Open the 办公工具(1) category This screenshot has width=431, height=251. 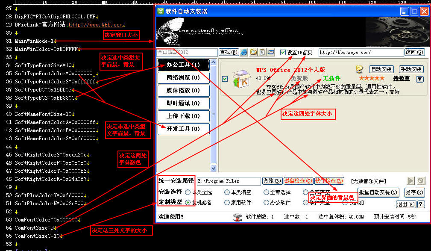coord(183,65)
